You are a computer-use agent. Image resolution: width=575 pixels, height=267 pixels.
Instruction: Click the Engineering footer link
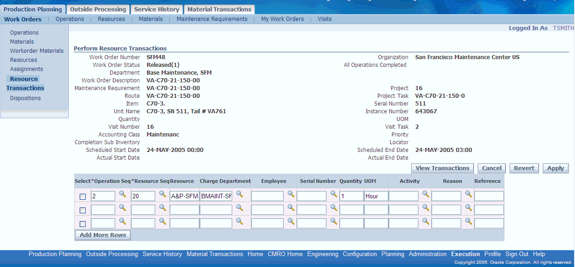click(323, 254)
